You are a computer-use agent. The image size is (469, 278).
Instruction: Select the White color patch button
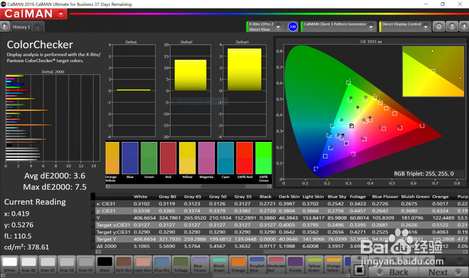[x=10, y=264]
